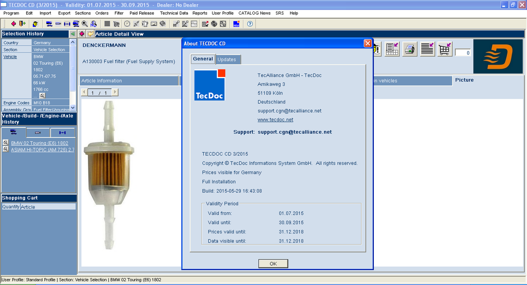Close the About TECDOC CD dialog
Viewport: 527px width, 285px height.
pos(368,43)
